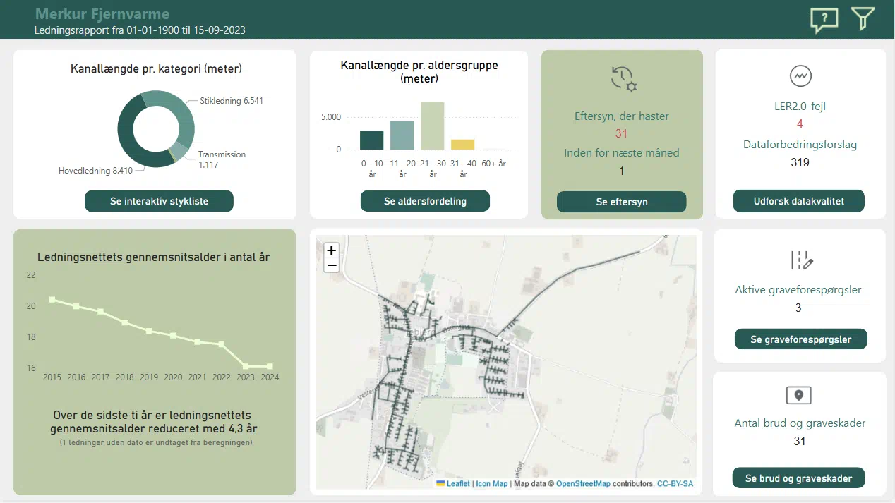
Task: Zoom in on the map
Action: [x=332, y=250]
